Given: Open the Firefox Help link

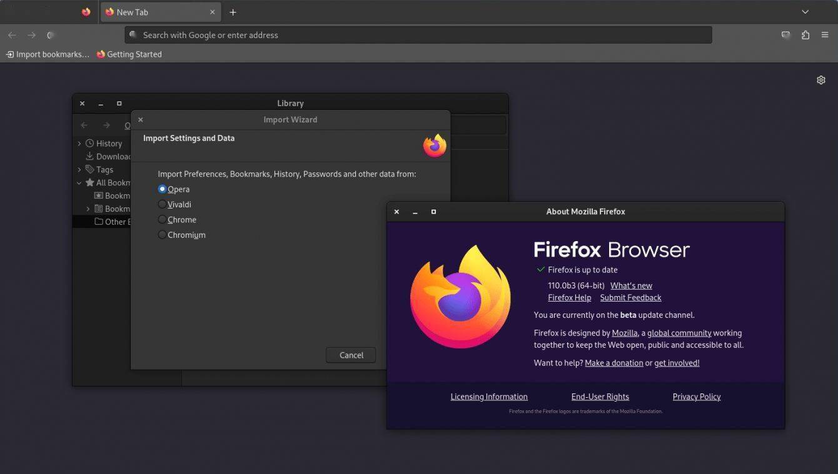Looking at the screenshot, I should (569, 298).
